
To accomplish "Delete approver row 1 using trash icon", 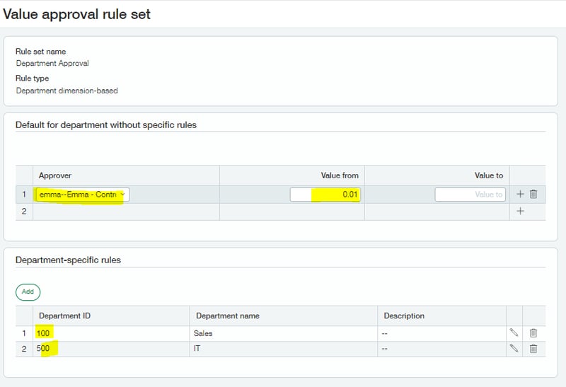I will pos(533,195).
